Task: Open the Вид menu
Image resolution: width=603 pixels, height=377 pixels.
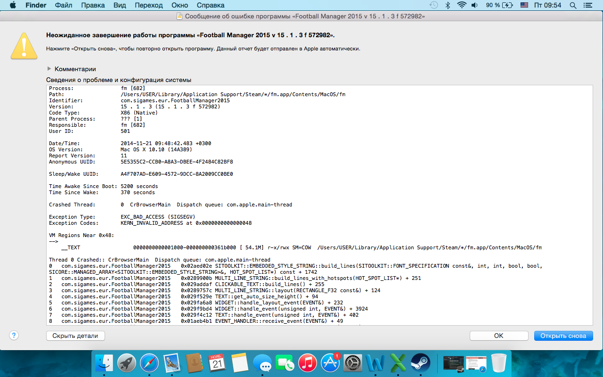Action: click(120, 5)
